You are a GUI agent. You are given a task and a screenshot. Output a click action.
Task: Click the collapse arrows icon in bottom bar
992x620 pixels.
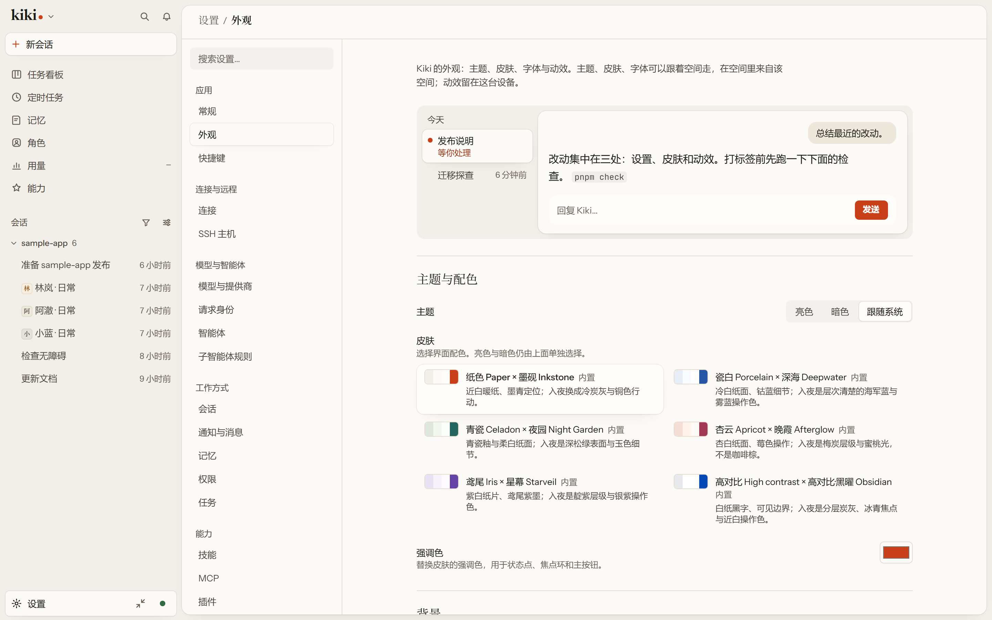[141, 603]
